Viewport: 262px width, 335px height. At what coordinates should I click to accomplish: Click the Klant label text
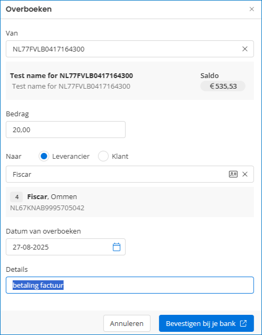point(120,156)
